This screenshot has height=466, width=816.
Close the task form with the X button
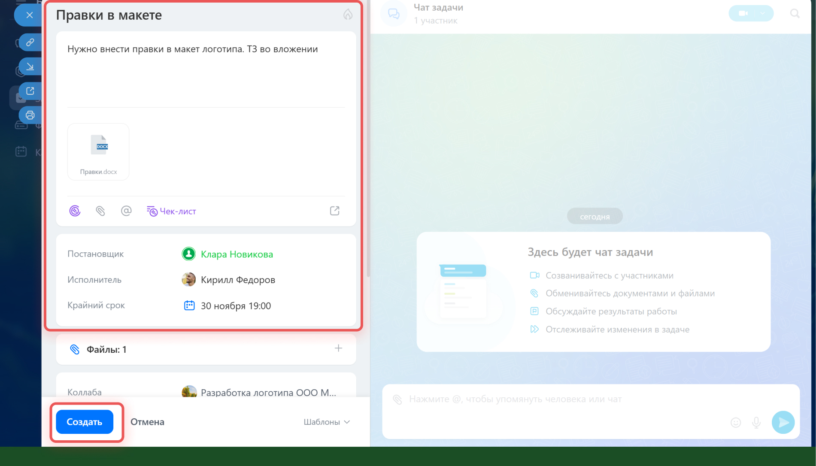click(29, 15)
